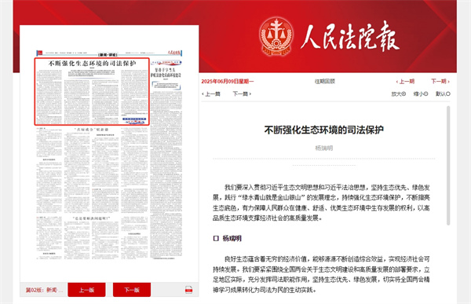Download the PDF via the red PDF icon

click(x=188, y=290)
